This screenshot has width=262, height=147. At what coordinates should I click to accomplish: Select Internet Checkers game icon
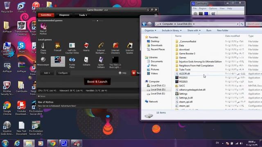click(x=115, y=48)
